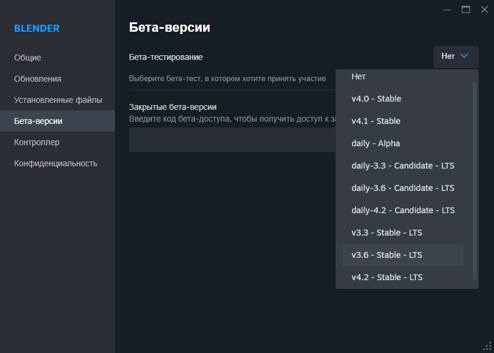Switch to the Обновления tab
Screen dimensions: 494x353
[38, 79]
